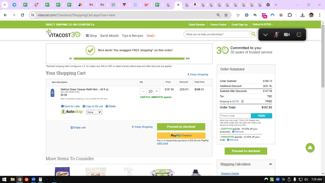Viewport: 325px width, 183px height.
Task: Click the Vitacost 30 logo
Action: 63,34
